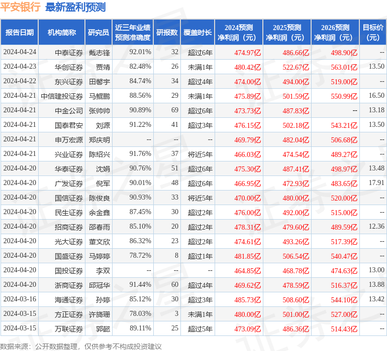Select the 覆盖时长 column header

point(198,32)
